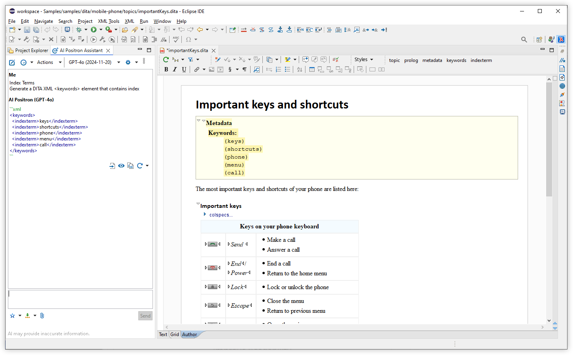Click in the AI chat input field

tap(80, 299)
